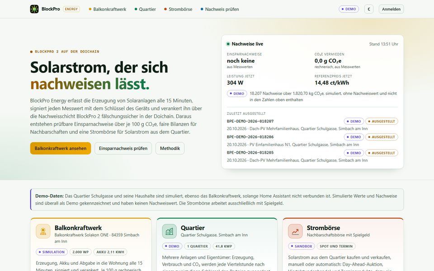
Task: Click the Stand 13:51 Uhr timestamp
Action: click(x=384, y=44)
